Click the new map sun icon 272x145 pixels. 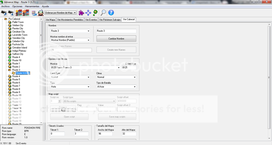pyautogui.click(x=19, y=12)
